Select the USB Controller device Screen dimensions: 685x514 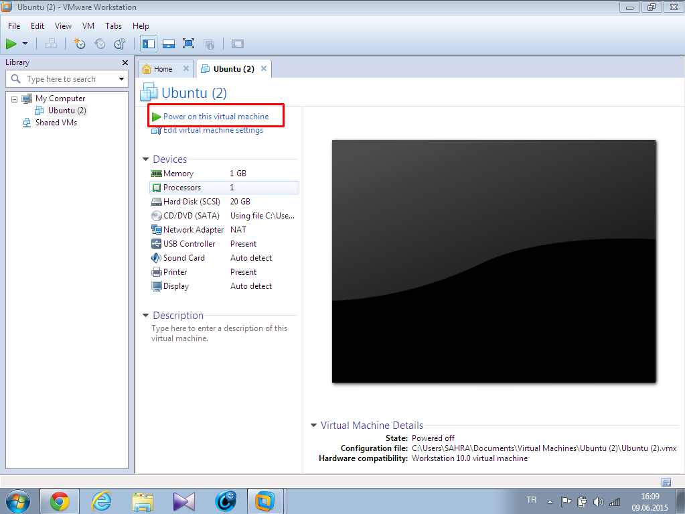(x=224, y=244)
